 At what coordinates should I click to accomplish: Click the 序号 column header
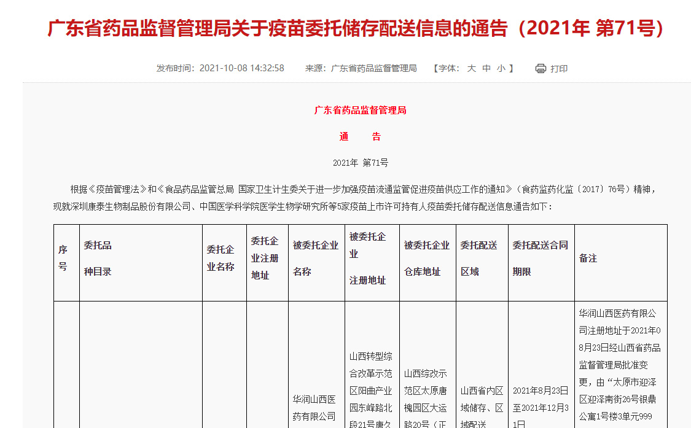point(63,258)
